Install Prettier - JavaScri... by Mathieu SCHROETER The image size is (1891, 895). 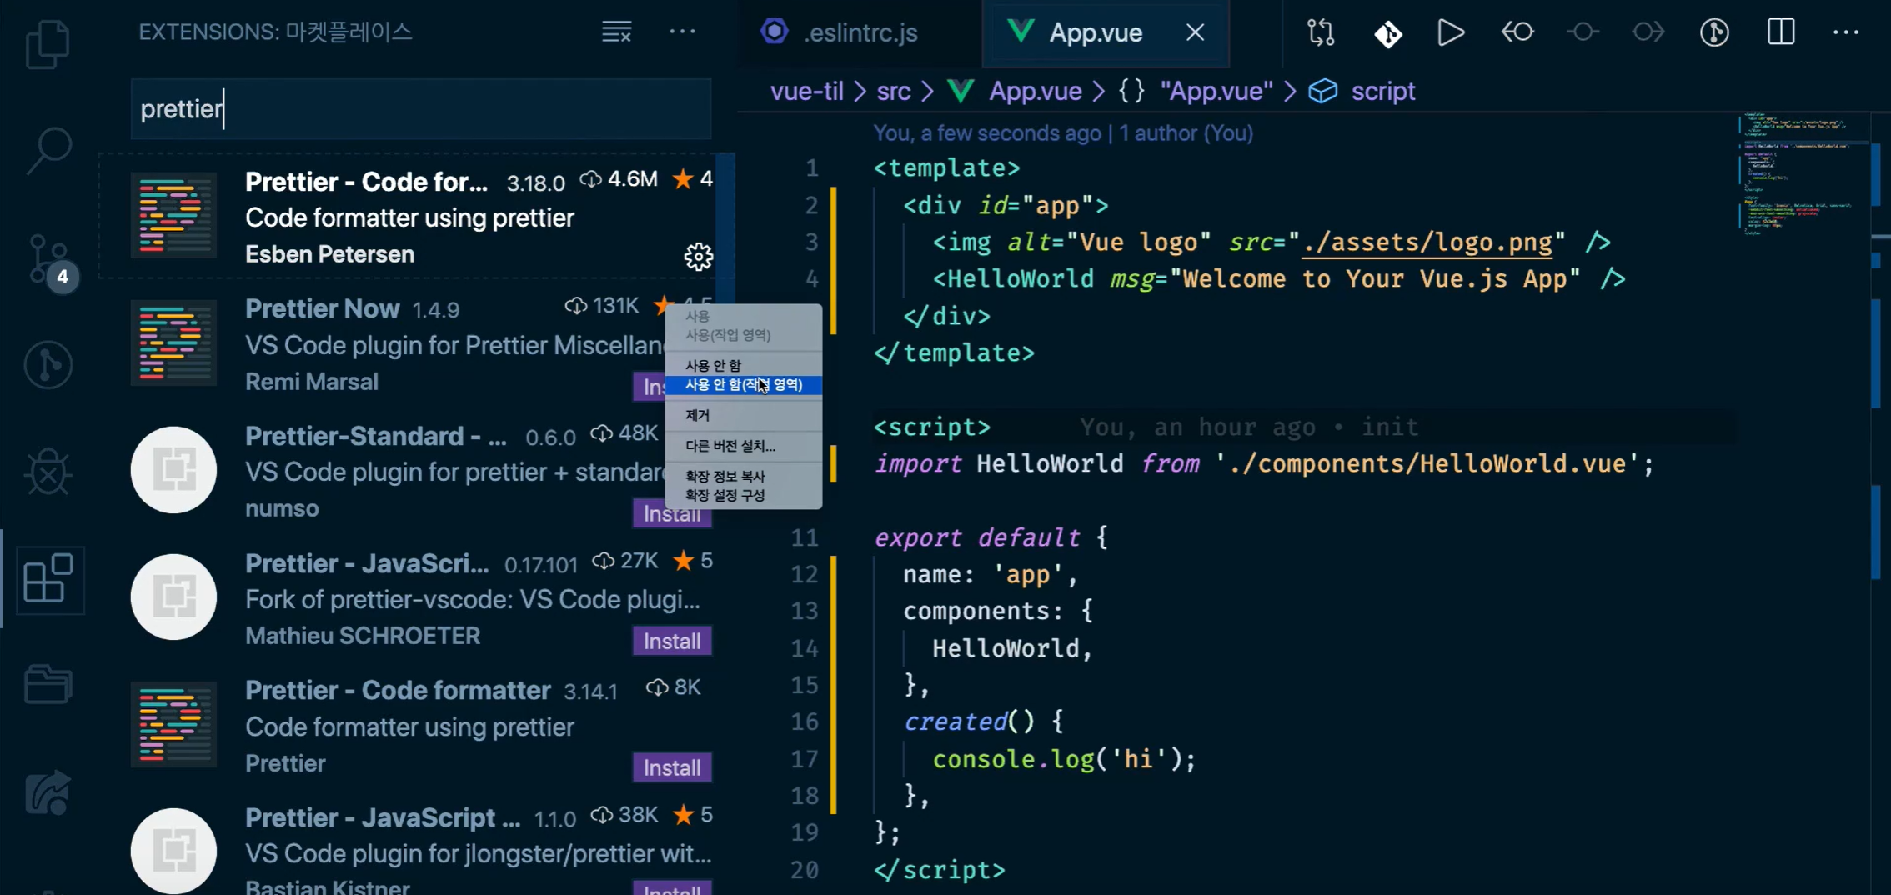[x=672, y=641]
